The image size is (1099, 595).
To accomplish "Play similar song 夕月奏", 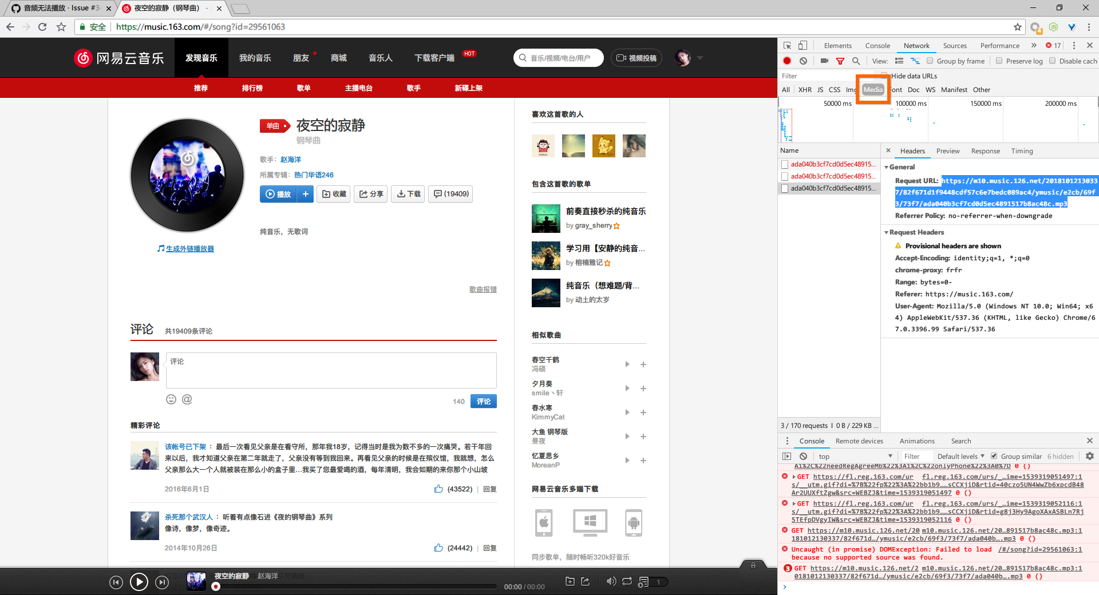I will [x=627, y=388].
